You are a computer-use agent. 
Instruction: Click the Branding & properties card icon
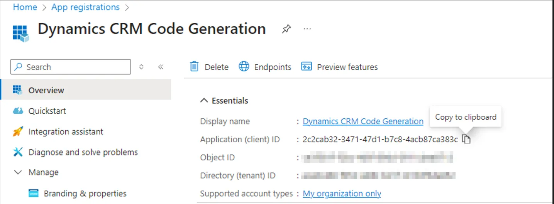point(34,193)
